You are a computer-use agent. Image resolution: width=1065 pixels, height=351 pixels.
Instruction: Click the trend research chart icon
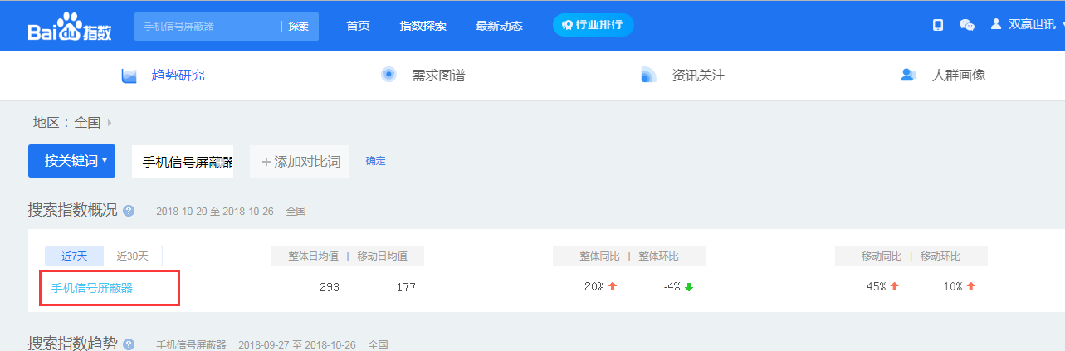(129, 76)
